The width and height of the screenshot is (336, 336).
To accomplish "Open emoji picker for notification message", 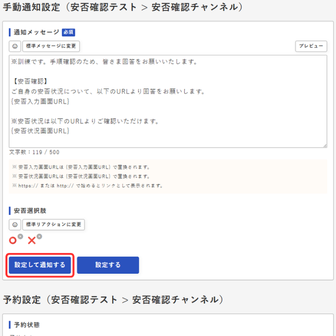I will (x=15, y=46).
